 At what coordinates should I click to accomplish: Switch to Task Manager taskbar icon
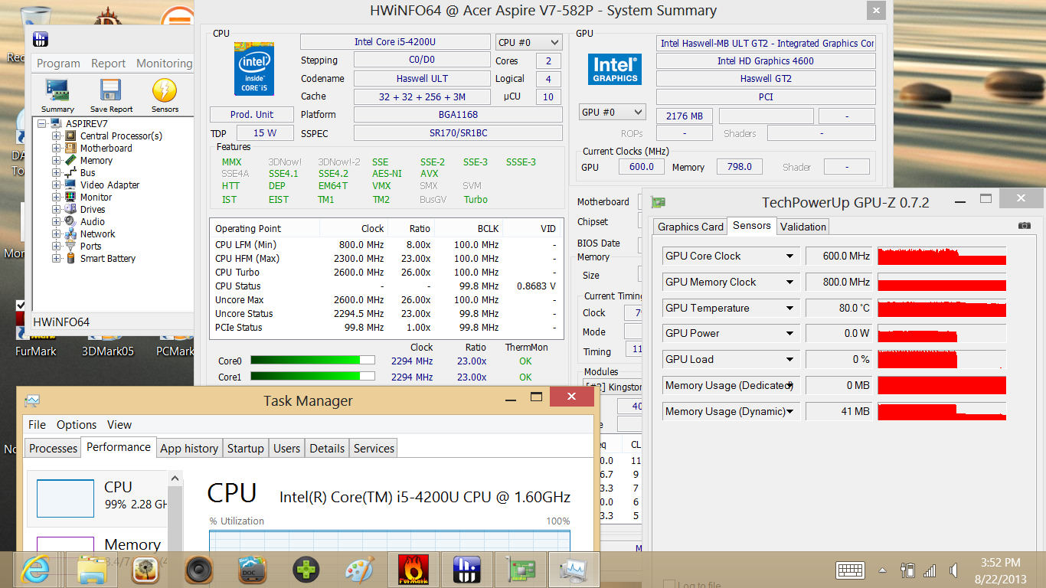coord(574,570)
